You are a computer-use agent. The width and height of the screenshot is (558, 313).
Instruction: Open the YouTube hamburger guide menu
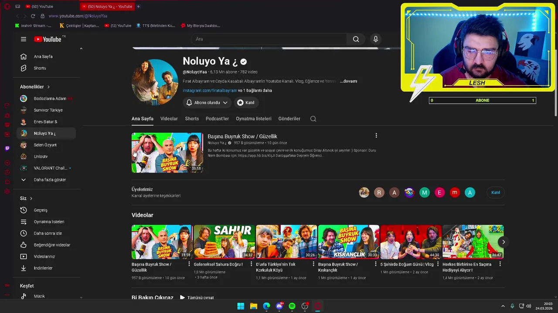tap(24, 39)
